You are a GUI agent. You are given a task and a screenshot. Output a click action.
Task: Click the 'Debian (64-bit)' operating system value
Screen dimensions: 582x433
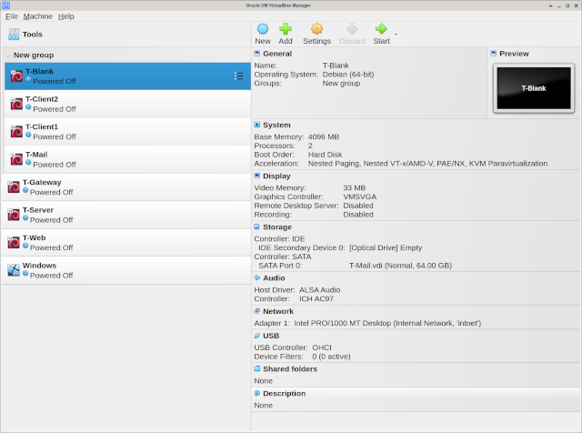(348, 75)
